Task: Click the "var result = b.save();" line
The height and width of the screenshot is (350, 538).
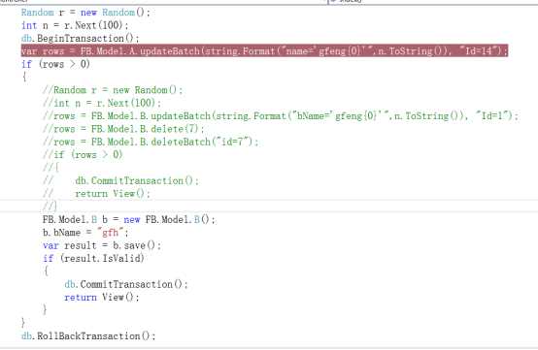Action: tap(102, 245)
